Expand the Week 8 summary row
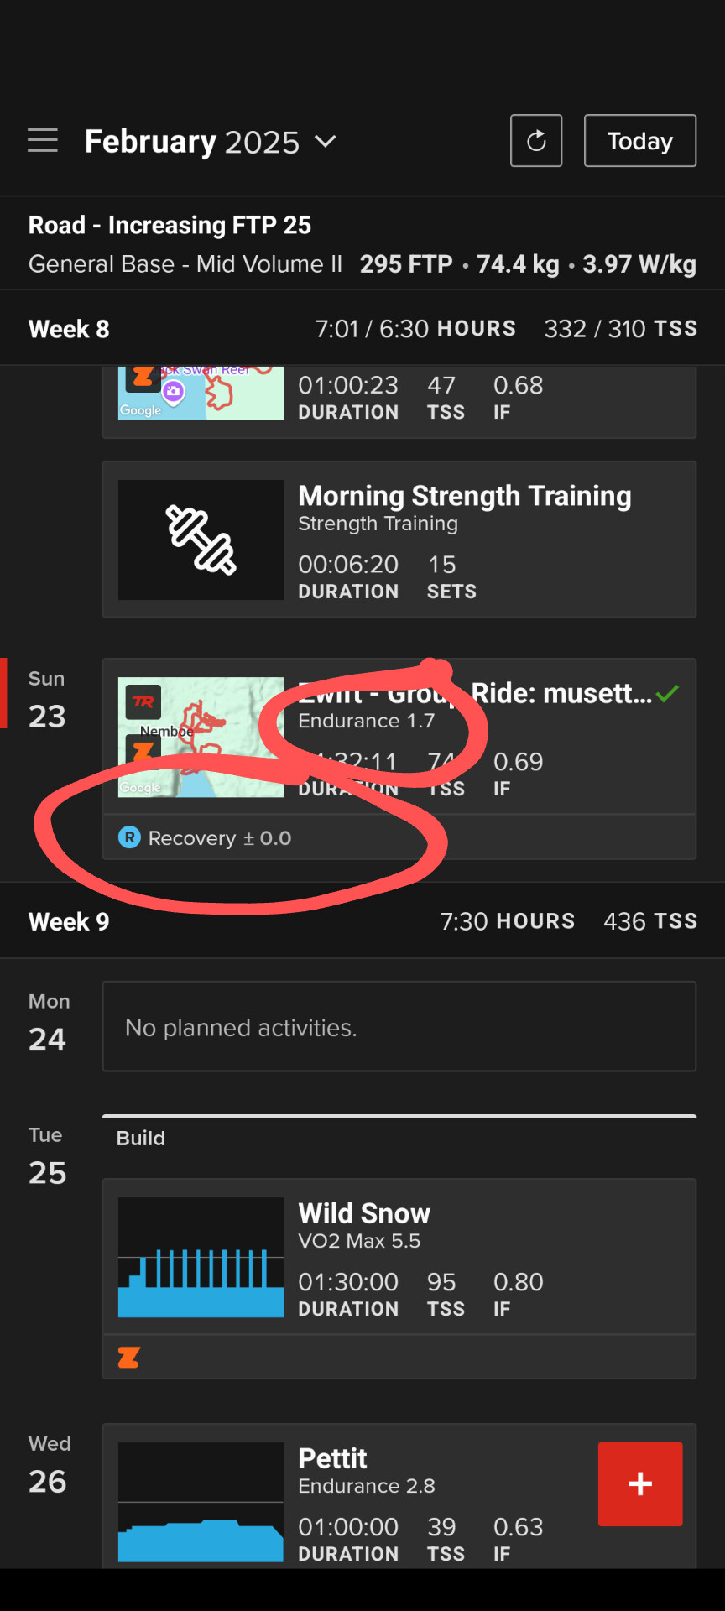The height and width of the screenshot is (1611, 725). (x=361, y=328)
